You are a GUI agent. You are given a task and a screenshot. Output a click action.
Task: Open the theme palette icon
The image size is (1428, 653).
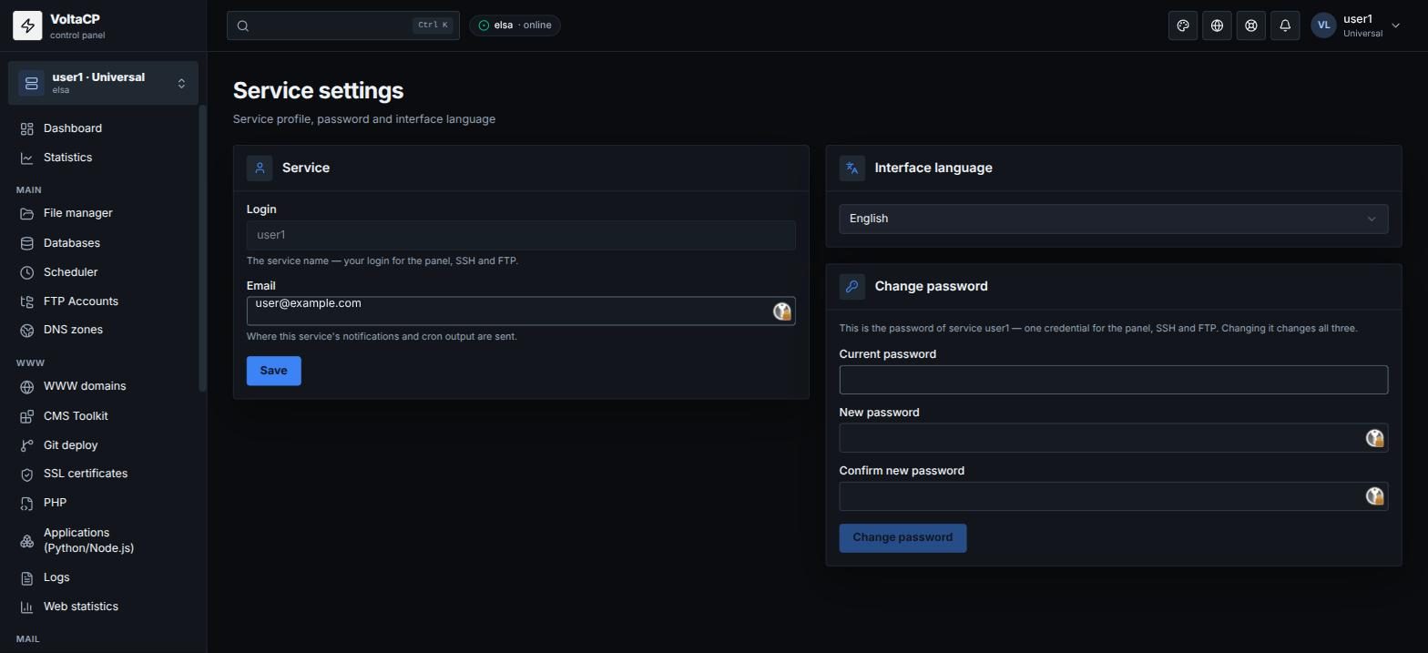(x=1183, y=26)
